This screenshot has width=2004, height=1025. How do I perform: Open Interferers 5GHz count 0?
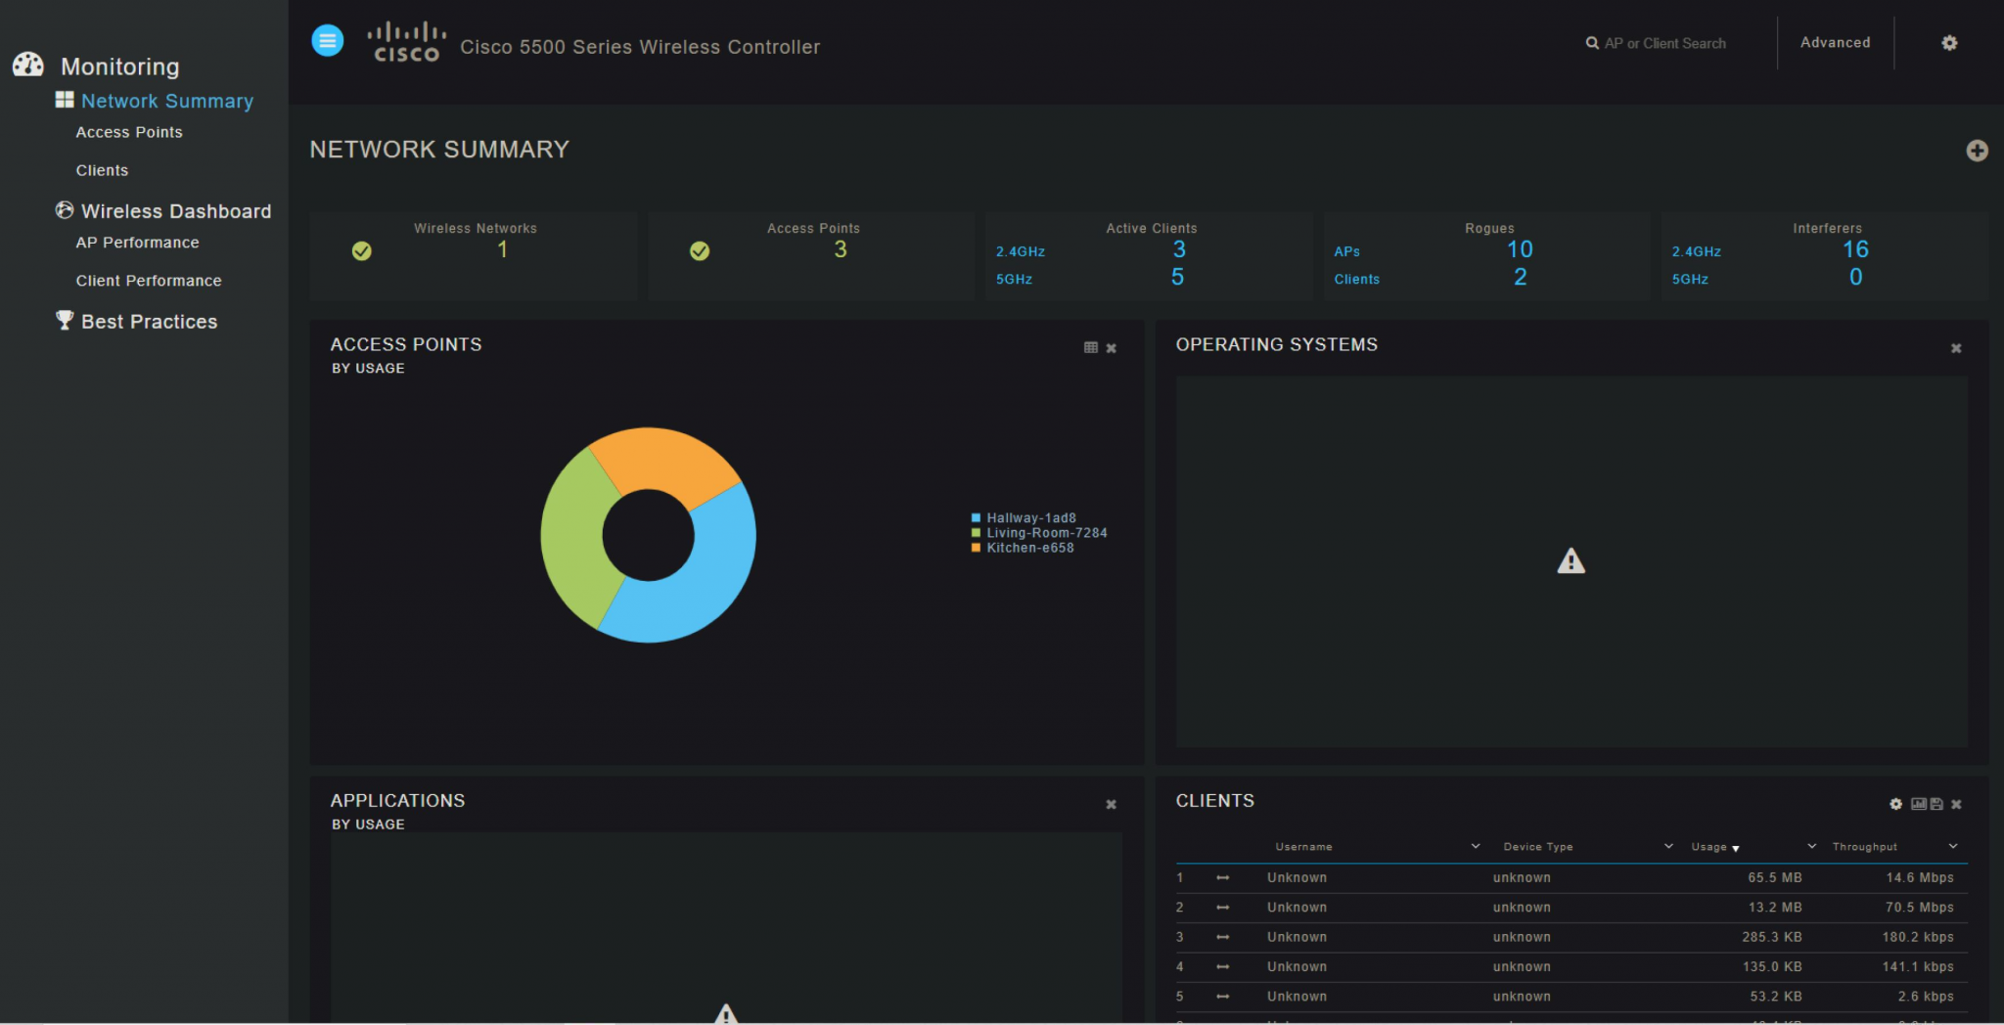pyautogui.click(x=1855, y=277)
